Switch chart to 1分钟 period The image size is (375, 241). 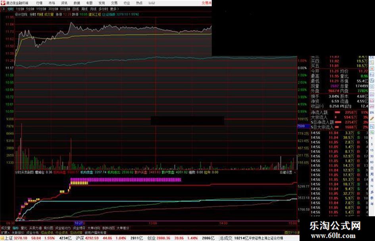tap(20, 9)
